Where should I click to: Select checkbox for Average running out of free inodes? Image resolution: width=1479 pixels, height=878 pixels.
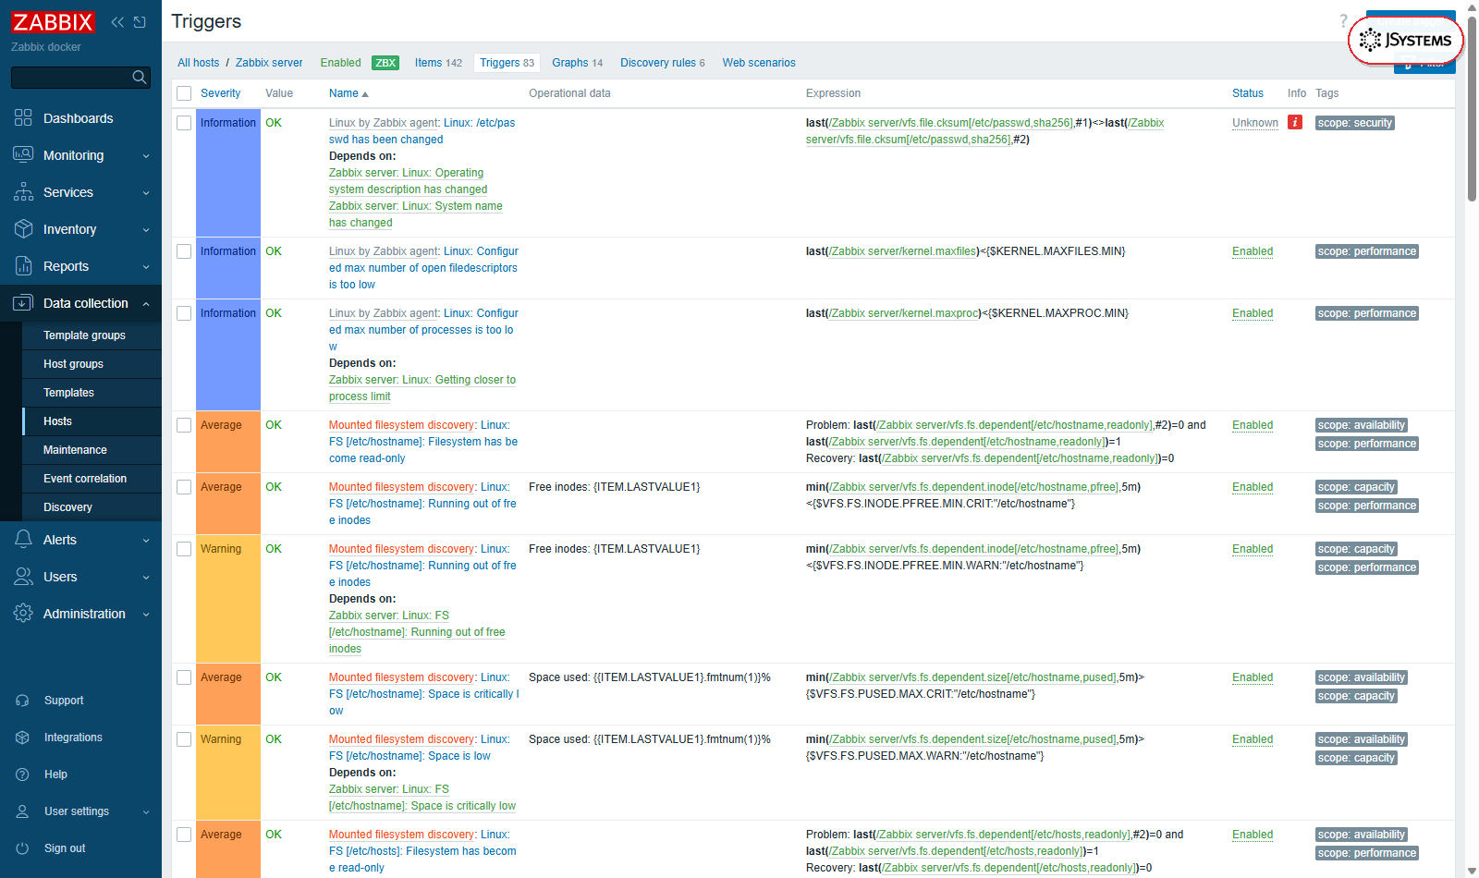pyautogui.click(x=184, y=487)
